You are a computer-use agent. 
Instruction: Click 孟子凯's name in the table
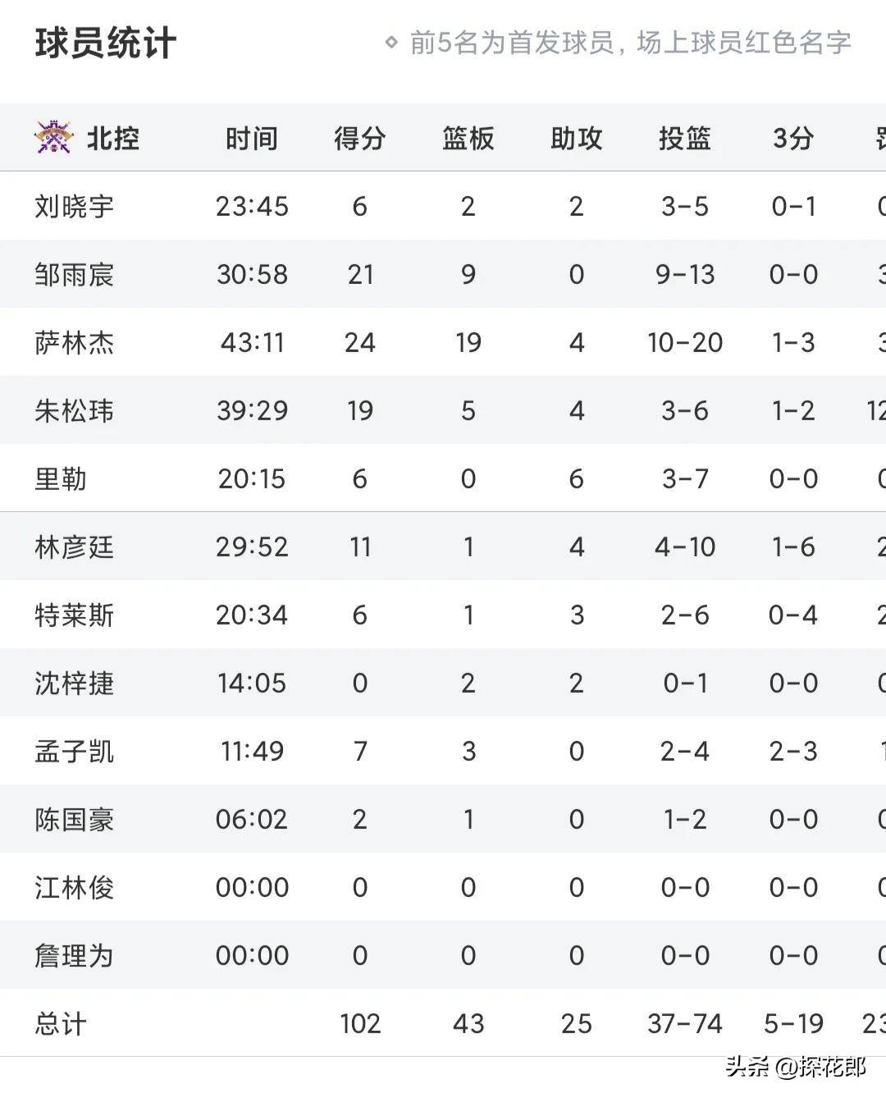pos(74,751)
